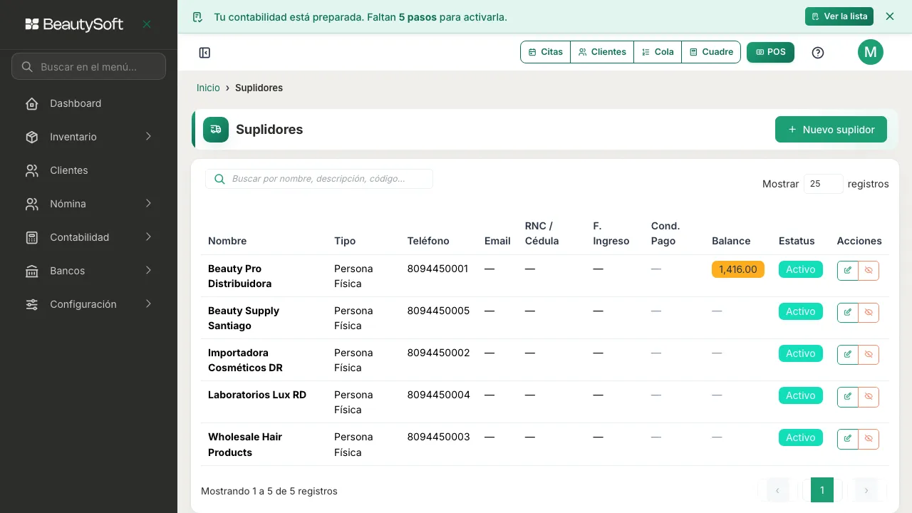Deactivate Laboratorios Lux RD via eye-slash
This screenshot has height=513, width=912.
tap(869, 397)
